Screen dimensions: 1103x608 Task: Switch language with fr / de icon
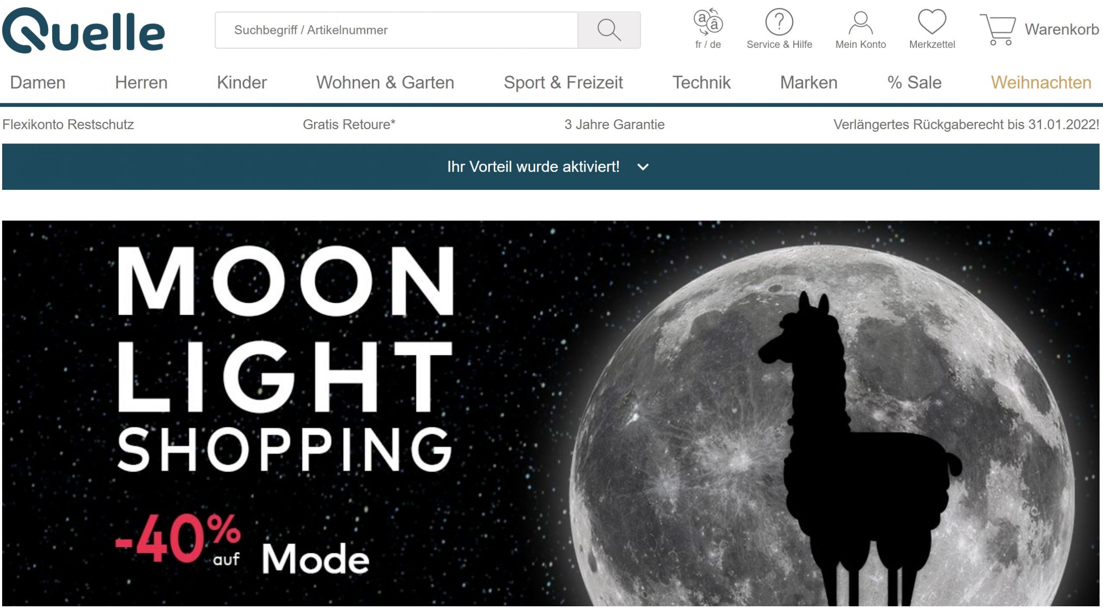[708, 22]
